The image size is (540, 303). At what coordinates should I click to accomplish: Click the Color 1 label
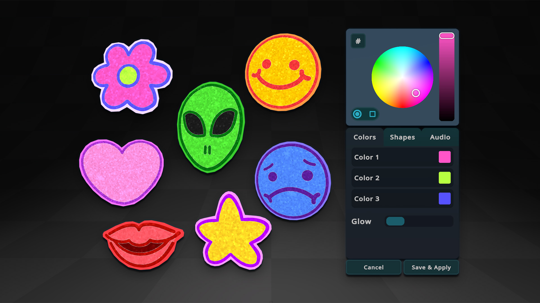[x=366, y=157]
